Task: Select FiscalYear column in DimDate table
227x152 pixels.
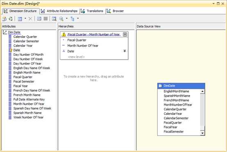Action: click(x=170, y=127)
